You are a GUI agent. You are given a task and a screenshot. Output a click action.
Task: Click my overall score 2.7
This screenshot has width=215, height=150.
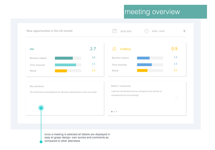click(x=93, y=49)
